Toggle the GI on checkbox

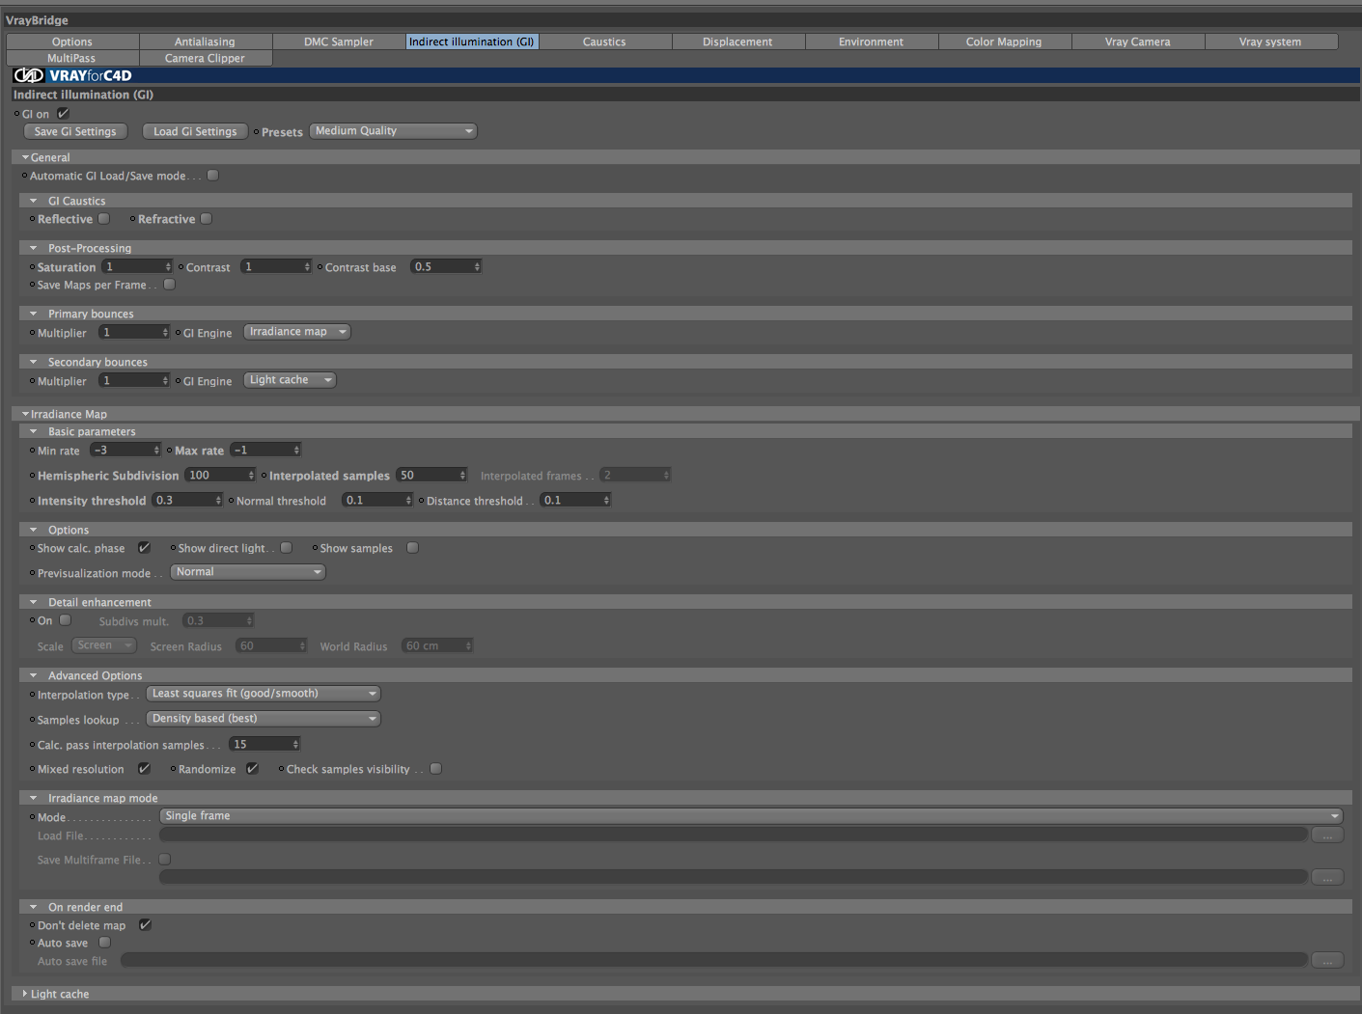click(64, 113)
